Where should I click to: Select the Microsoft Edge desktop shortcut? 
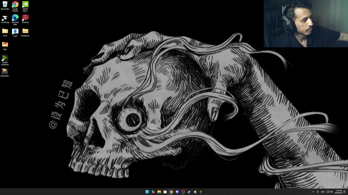pyautogui.click(x=15, y=20)
